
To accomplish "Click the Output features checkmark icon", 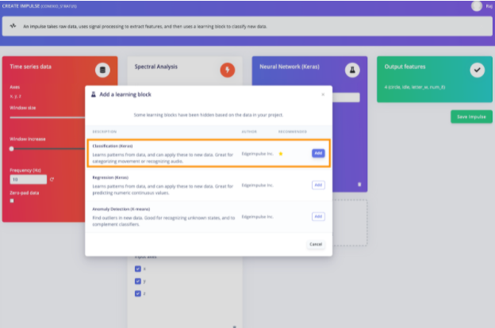I will point(477,70).
